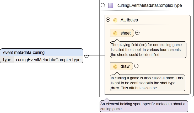Click the draw description about curling game
Viewport: 194px width, 113px height.
(148, 83)
